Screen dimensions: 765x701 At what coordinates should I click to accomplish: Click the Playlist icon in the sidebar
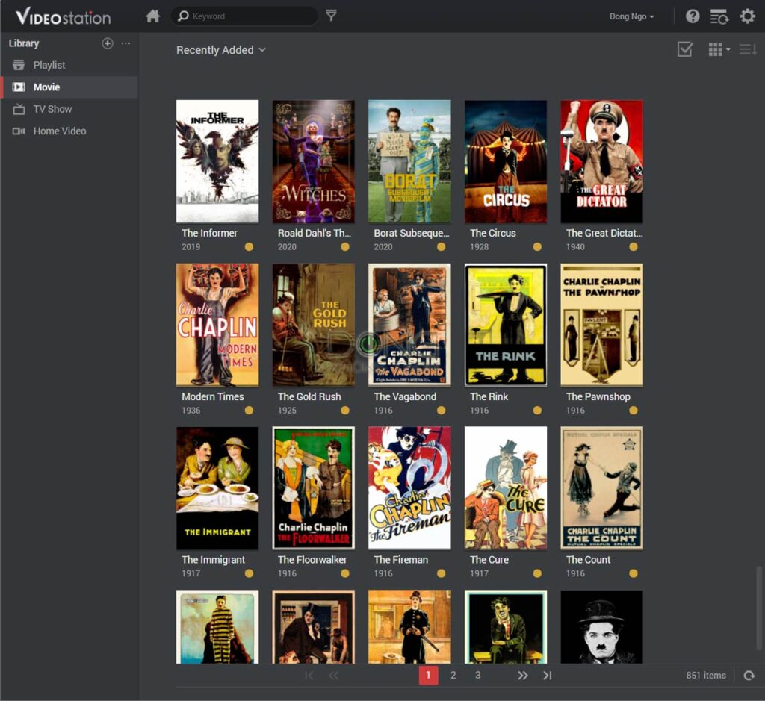pos(19,65)
